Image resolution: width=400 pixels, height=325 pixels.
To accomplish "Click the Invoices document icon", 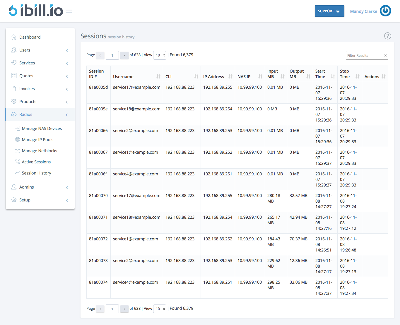I will [x=14, y=88].
